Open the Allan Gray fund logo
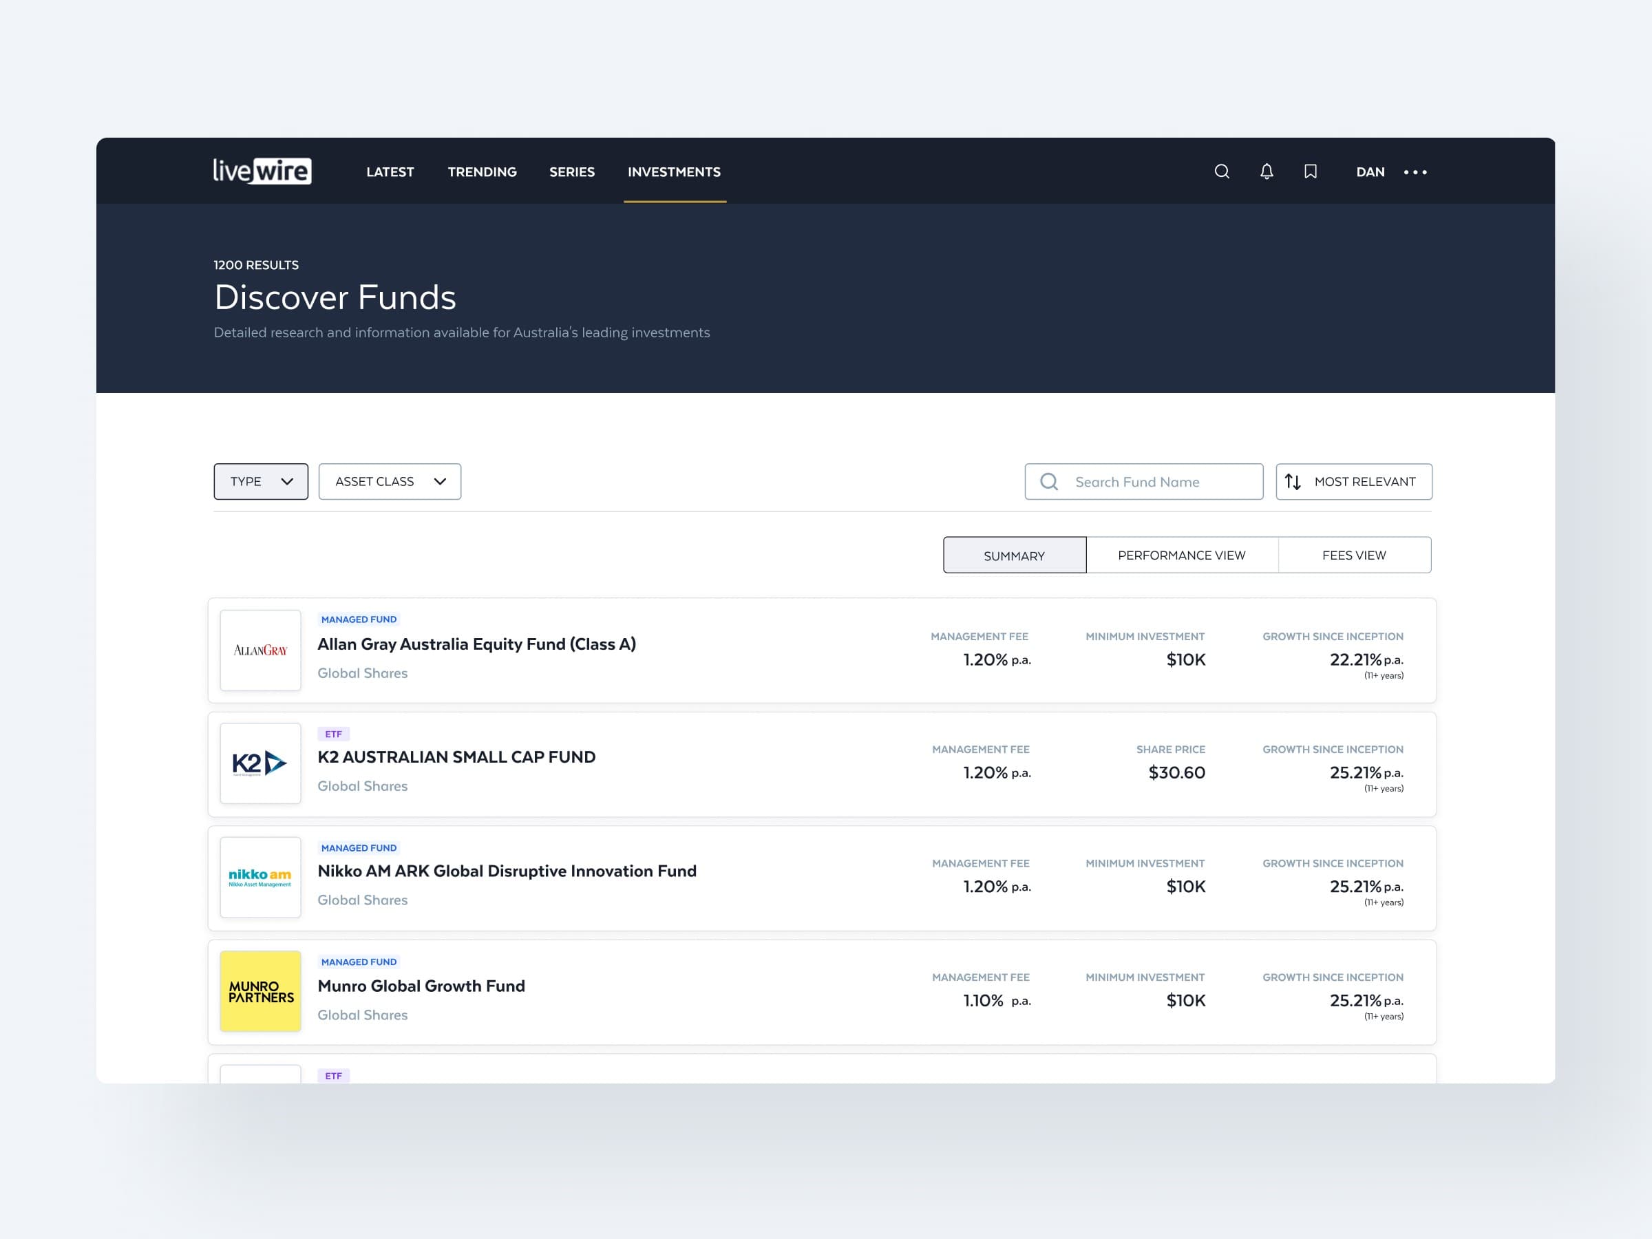This screenshot has height=1239, width=1652. coord(261,650)
